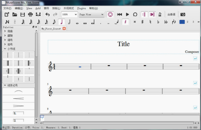
Task: Select the final barline in the palette
Action: point(8,63)
